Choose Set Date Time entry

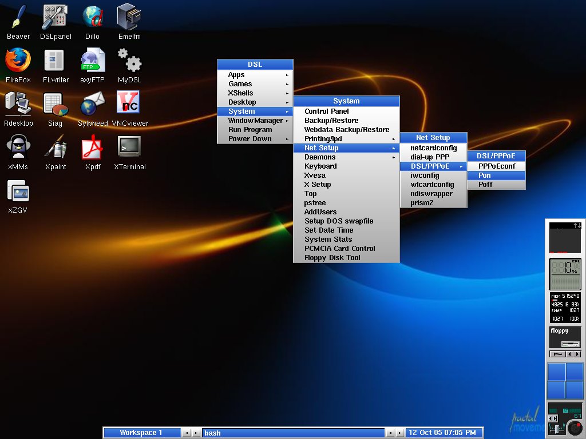pyautogui.click(x=346, y=230)
